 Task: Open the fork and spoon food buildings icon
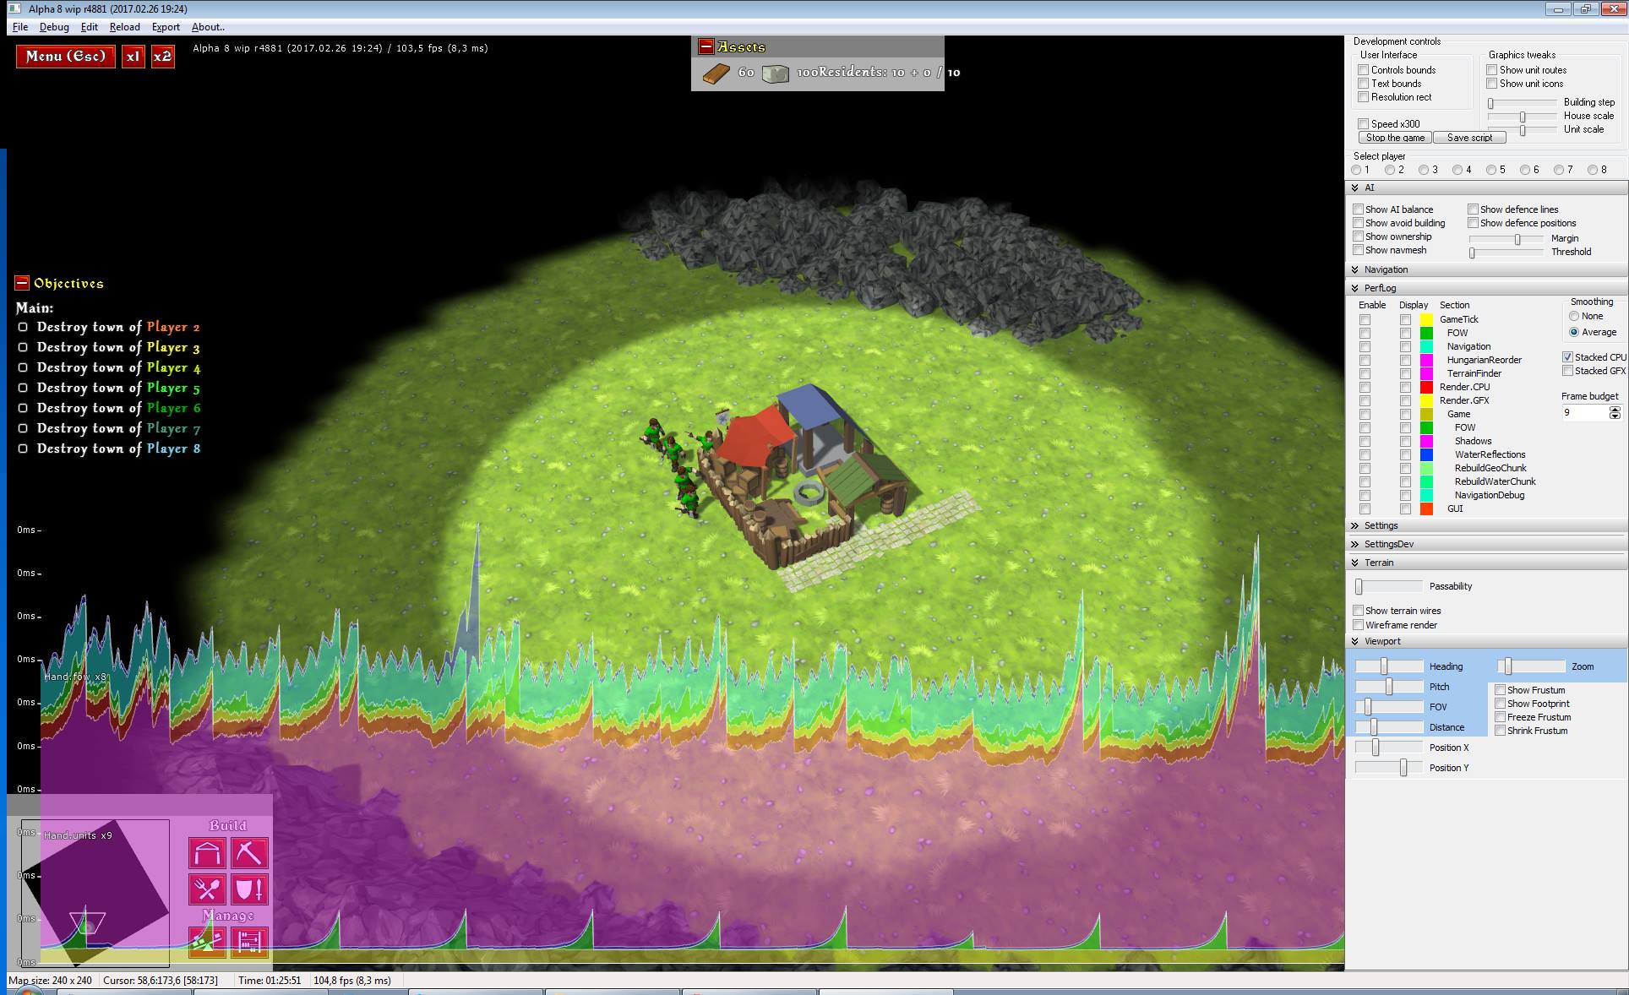click(x=207, y=889)
